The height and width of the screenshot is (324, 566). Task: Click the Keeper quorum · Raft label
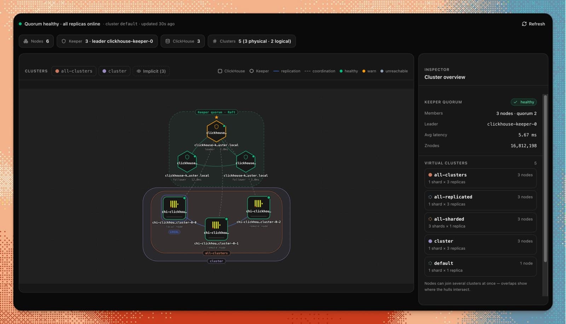coord(216,112)
